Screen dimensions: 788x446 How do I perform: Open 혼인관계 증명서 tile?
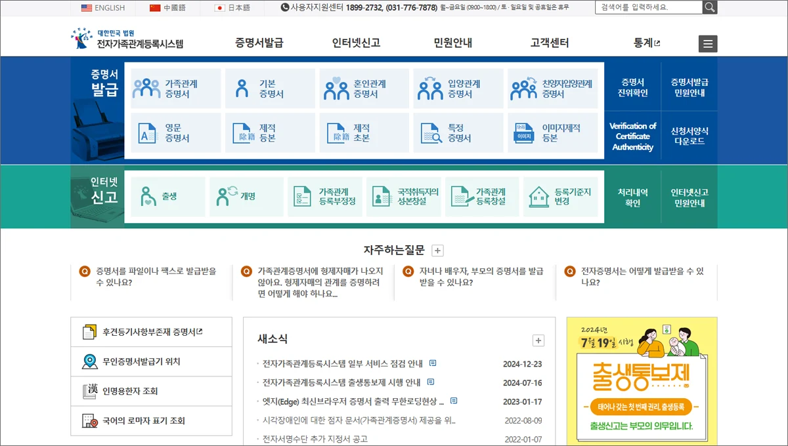click(364, 89)
